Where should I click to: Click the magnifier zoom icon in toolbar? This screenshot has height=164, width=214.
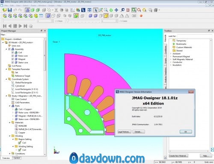[139, 10]
